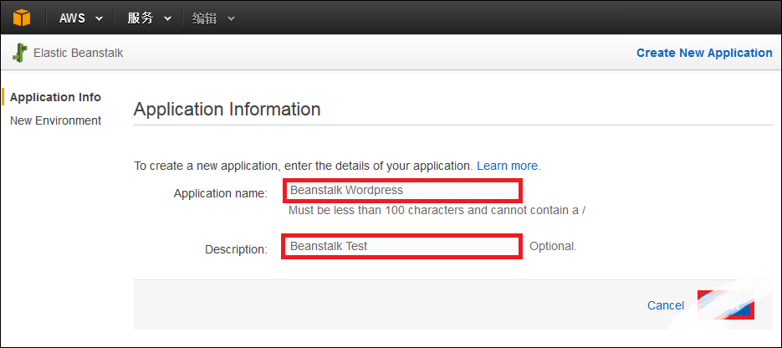The height and width of the screenshot is (348, 782).
Task: Click Create New Application link
Action: click(704, 53)
